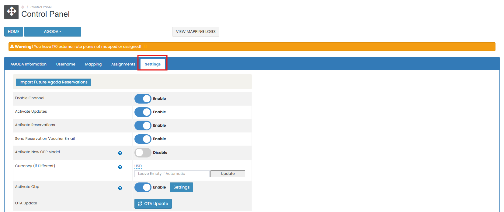Click the USD currency link
Screen dimensions: 504x212
pyautogui.click(x=138, y=166)
